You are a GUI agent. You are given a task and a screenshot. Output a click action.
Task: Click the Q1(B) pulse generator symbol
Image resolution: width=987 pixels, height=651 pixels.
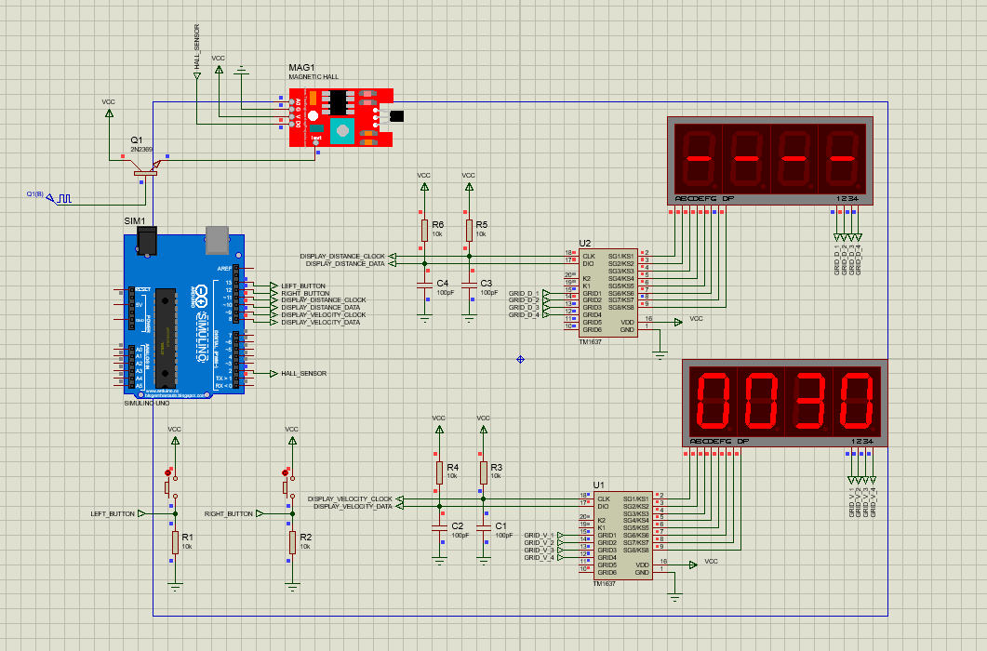pos(60,199)
